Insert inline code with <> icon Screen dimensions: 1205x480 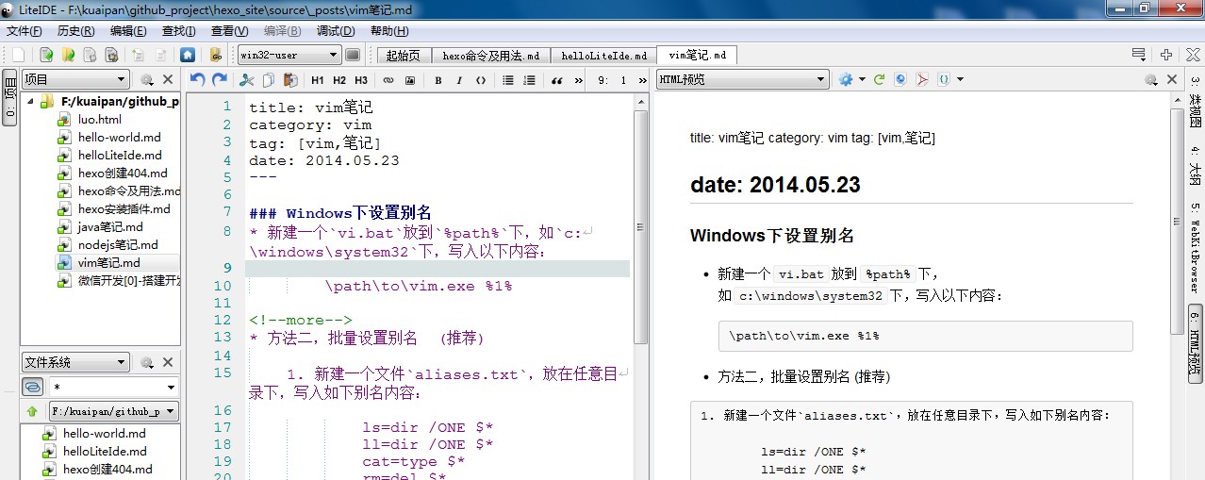pyautogui.click(x=482, y=80)
